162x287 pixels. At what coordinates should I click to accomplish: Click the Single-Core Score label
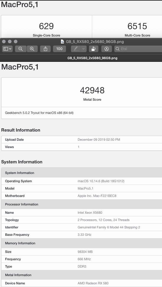(x=46, y=35)
